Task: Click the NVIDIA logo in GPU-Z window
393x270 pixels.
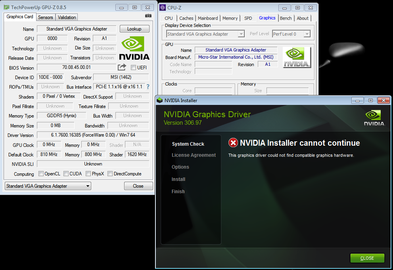Action: pyautogui.click(x=134, y=48)
